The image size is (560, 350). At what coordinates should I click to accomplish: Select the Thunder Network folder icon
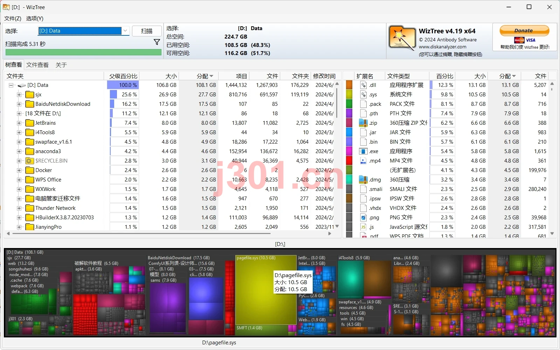point(30,208)
